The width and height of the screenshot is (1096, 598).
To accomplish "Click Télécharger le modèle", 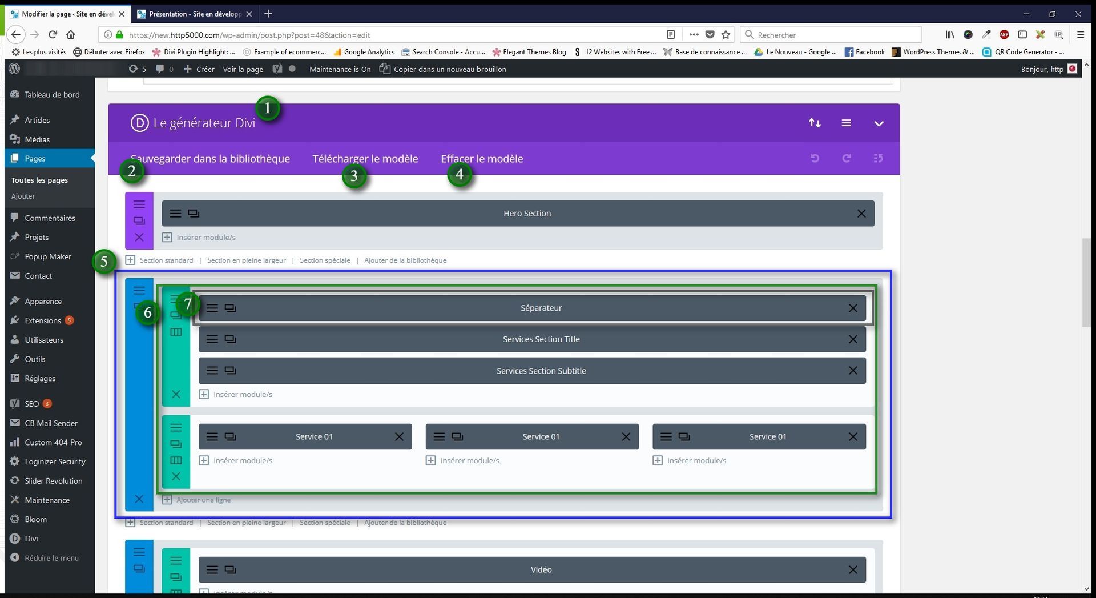I will [365, 159].
